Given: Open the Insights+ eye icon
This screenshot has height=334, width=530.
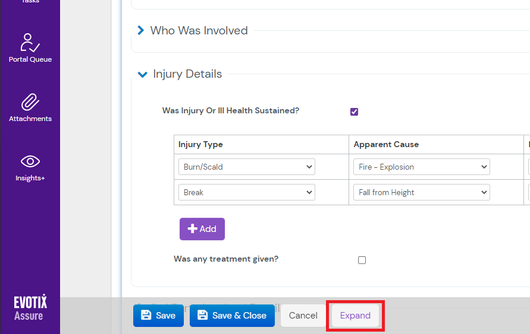Looking at the screenshot, I should point(30,161).
